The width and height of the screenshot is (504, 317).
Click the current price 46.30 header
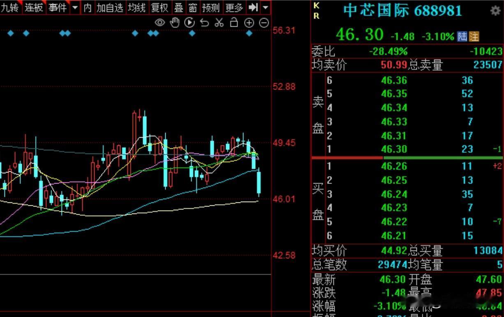[x=360, y=34]
